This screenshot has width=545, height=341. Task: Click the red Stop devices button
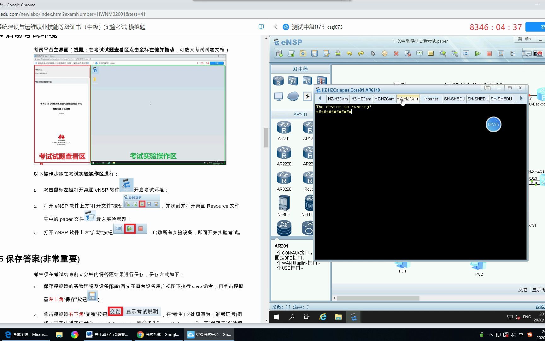[489, 53]
